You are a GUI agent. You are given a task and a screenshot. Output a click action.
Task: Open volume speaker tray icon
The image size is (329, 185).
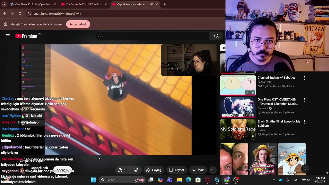[309, 180]
